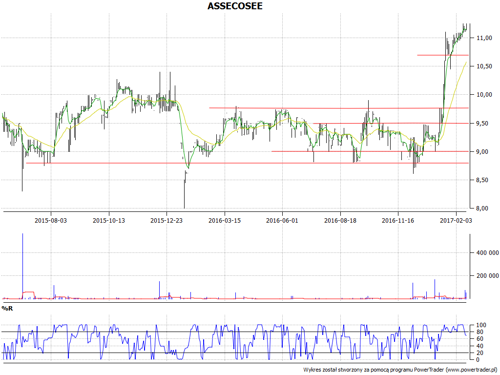Click the 0 level on %R axis
This screenshot has width=500, height=375.
coord(478,360)
